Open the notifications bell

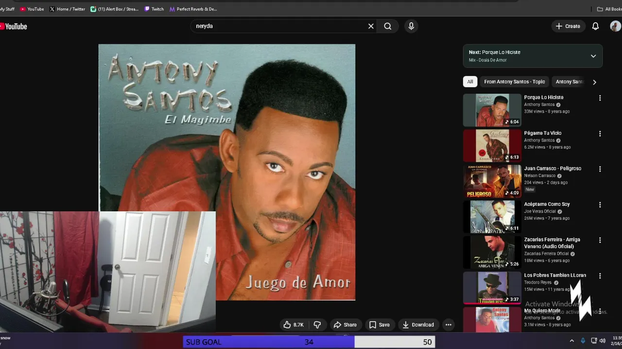595,26
